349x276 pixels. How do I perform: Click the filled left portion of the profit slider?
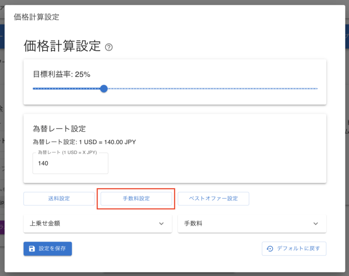pyautogui.click(x=67, y=89)
